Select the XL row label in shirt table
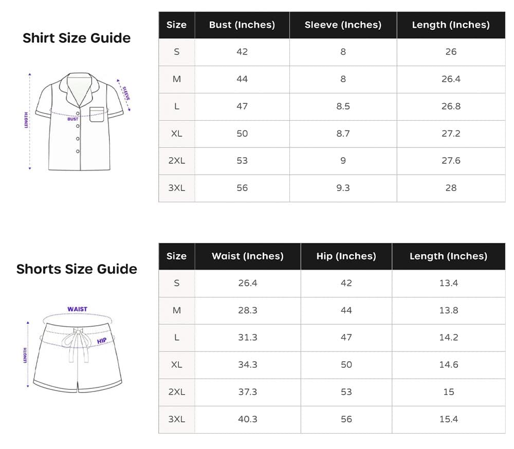Image resolution: width=514 pixels, height=449 pixels. point(176,134)
